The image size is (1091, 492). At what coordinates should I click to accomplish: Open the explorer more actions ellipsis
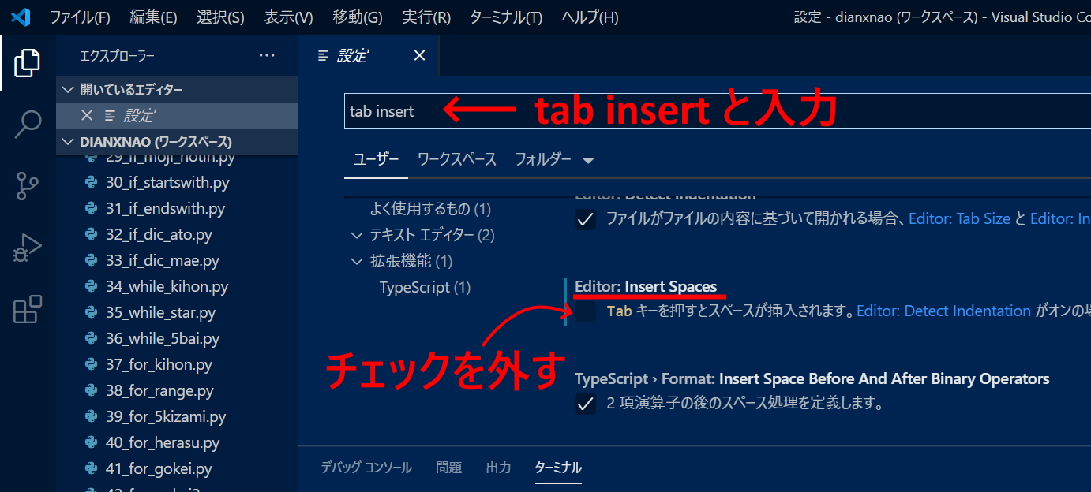(x=267, y=55)
